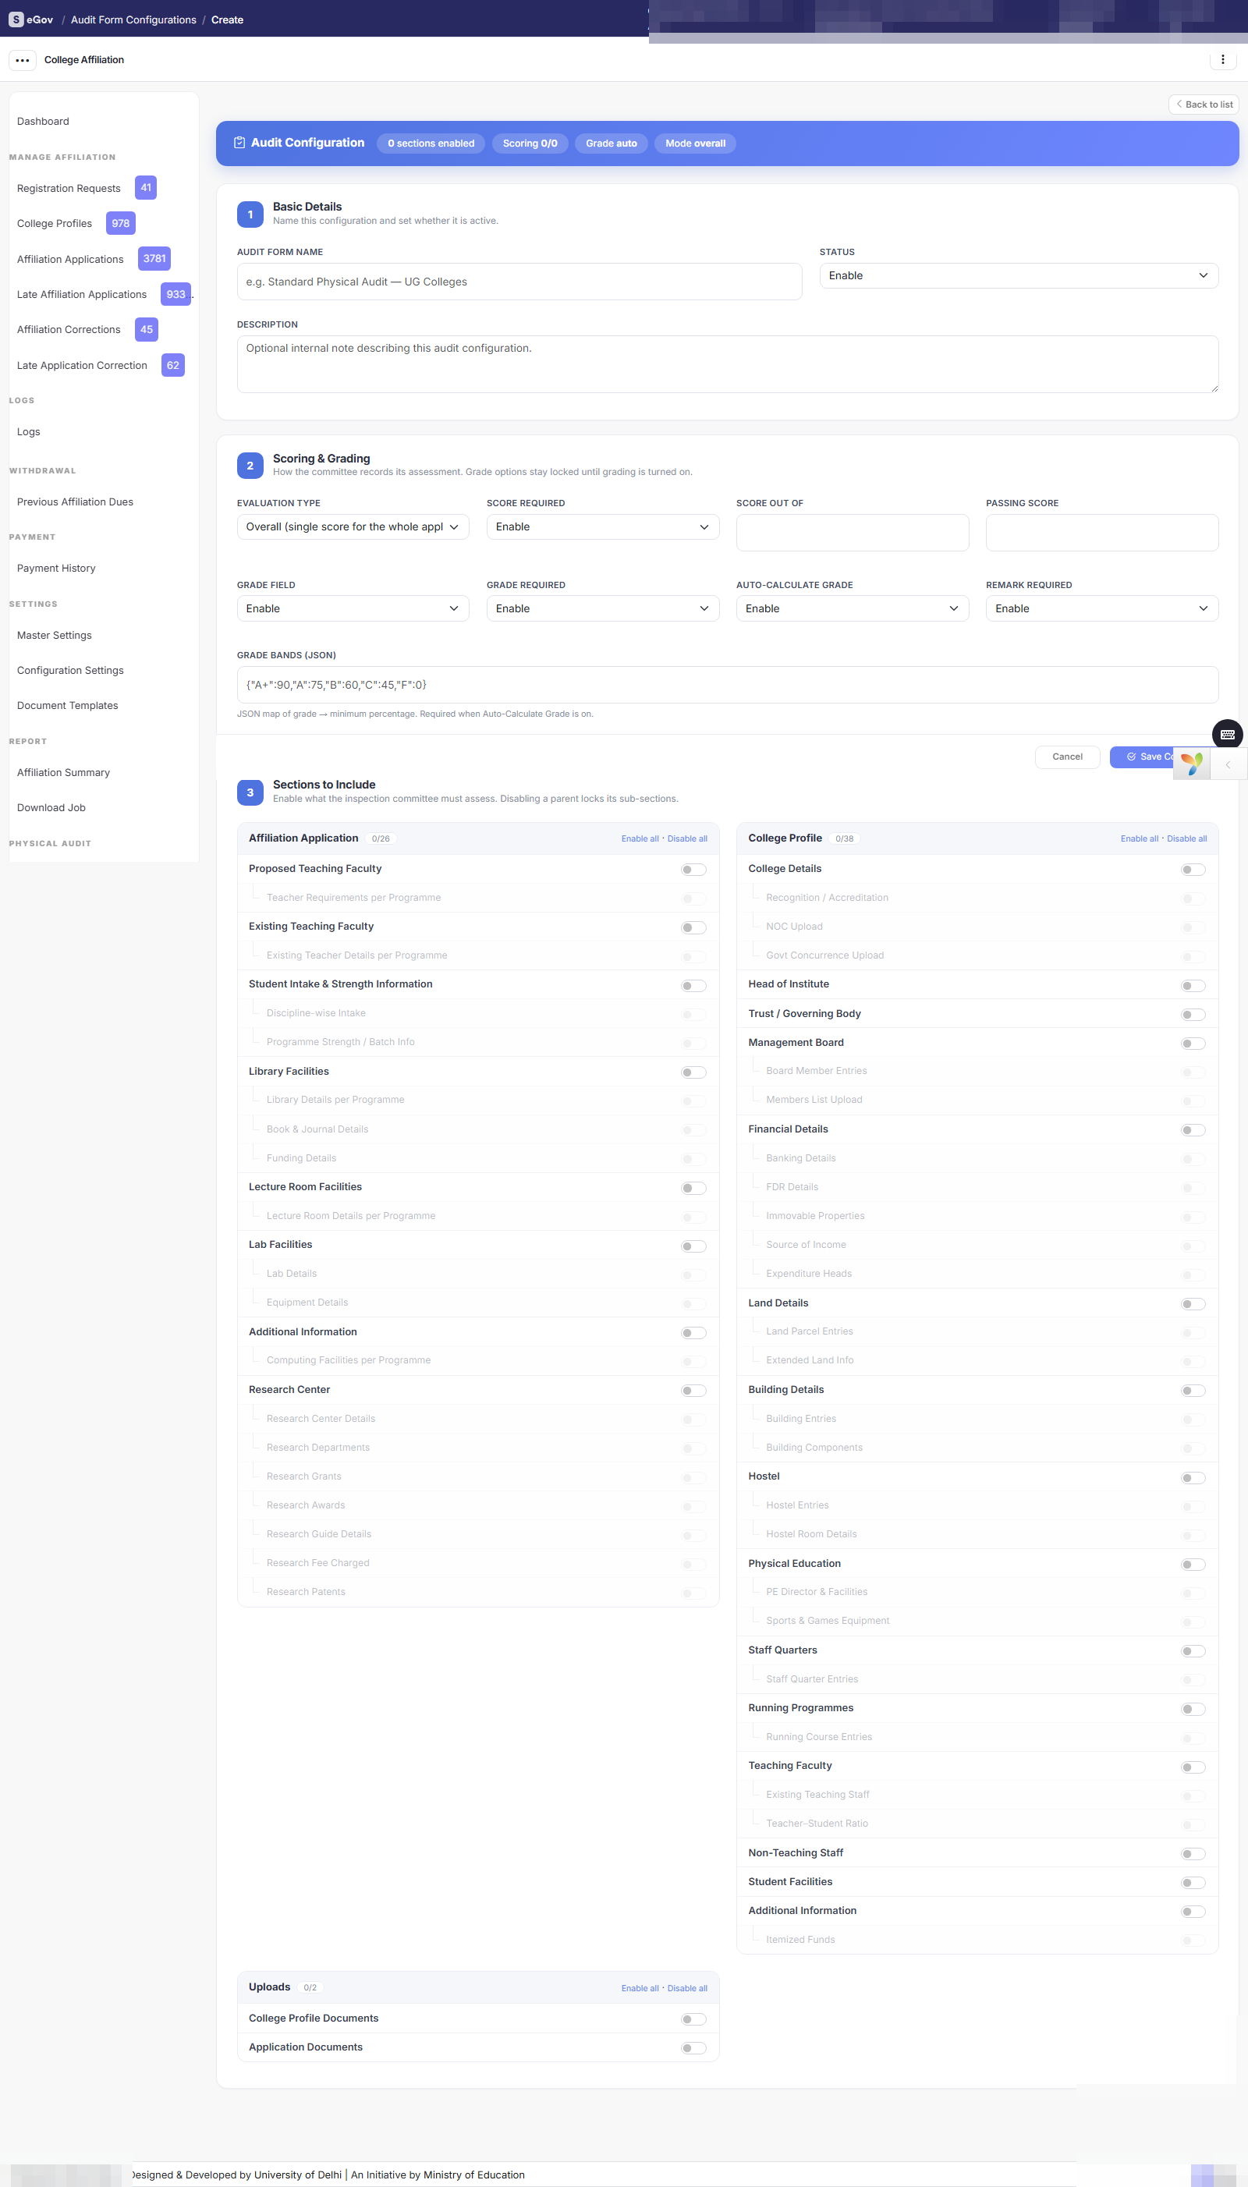Toggle Student Facilities section

1193,1883
